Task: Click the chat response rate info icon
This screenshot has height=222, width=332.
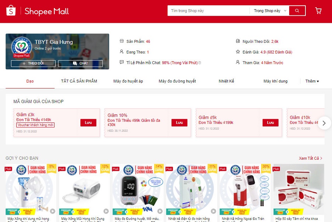Action: pyautogui.click(x=200, y=63)
